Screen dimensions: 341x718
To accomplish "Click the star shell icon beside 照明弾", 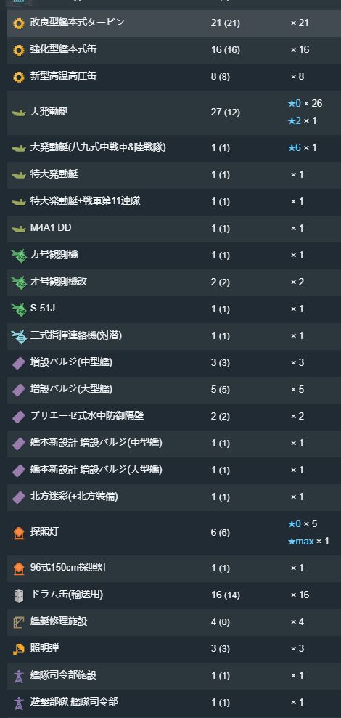I will coord(18,649).
